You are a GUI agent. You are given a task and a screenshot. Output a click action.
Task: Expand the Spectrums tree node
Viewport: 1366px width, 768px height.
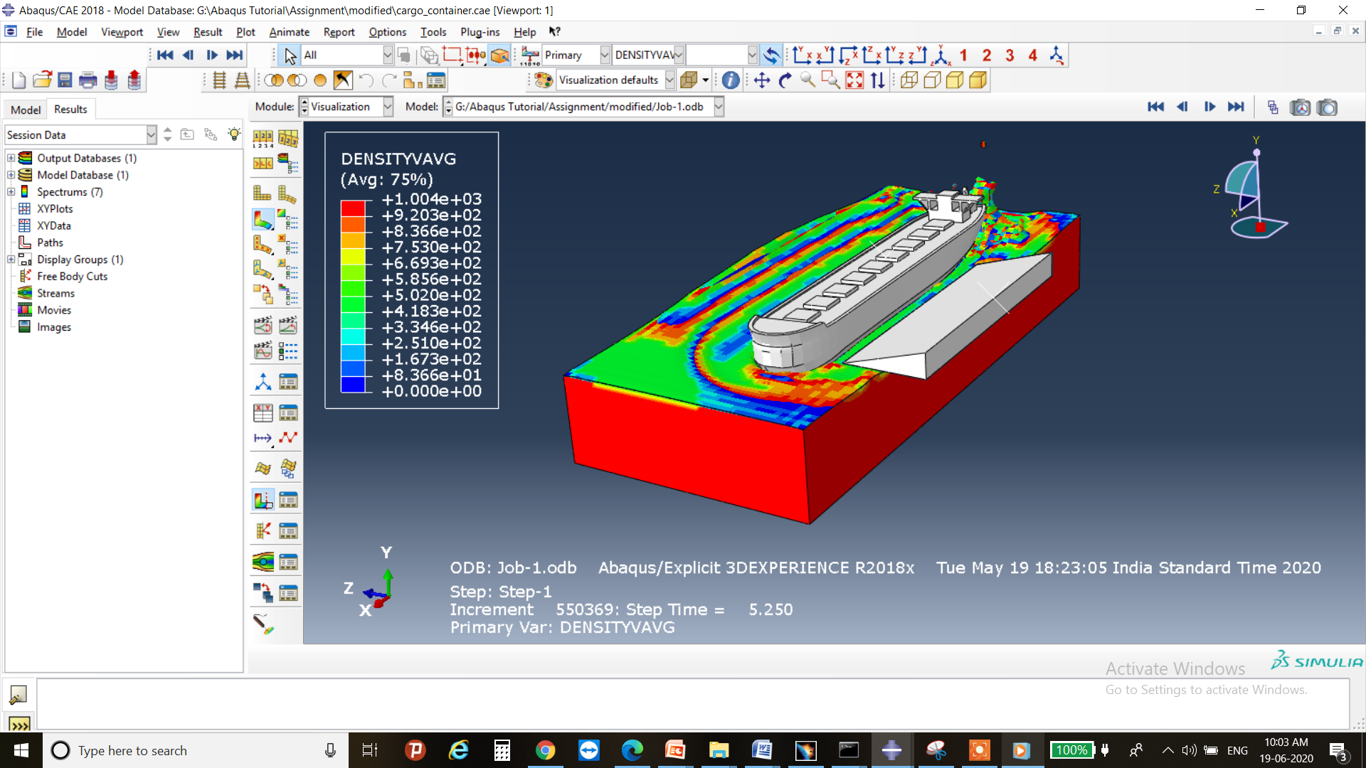coord(11,192)
